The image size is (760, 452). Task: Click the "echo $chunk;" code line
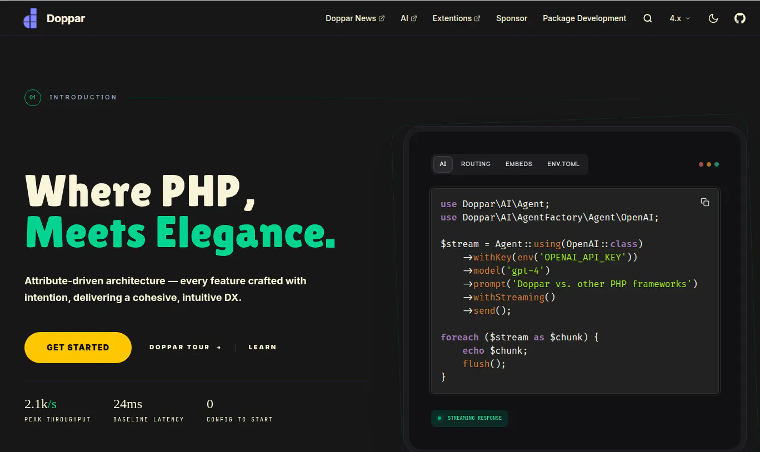[495, 351]
